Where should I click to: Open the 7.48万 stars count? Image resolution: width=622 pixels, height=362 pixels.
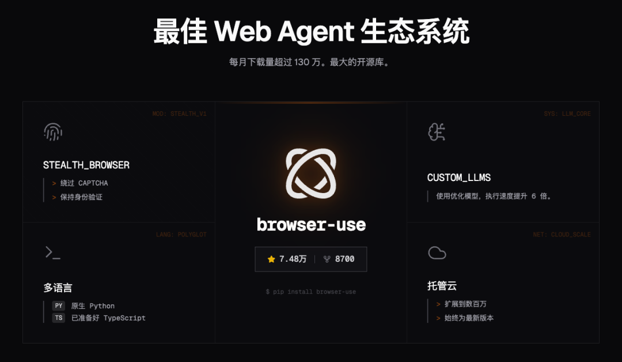point(293,259)
